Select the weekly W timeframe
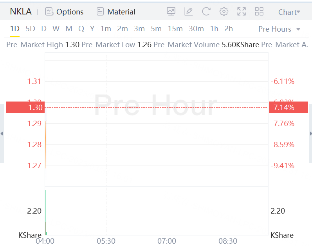312x246 pixels. 56,29
